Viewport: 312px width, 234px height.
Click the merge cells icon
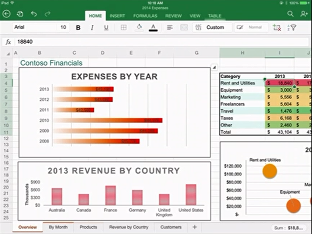[184, 27]
